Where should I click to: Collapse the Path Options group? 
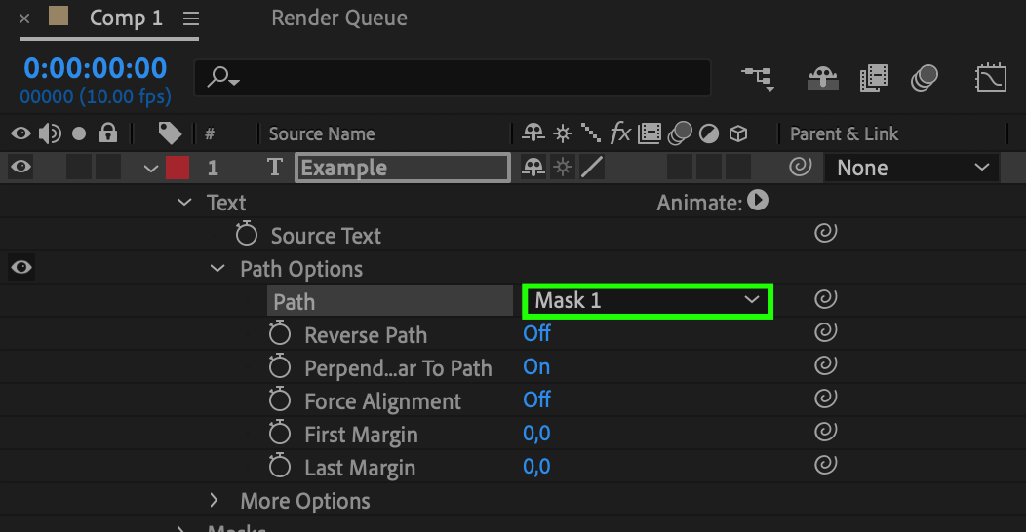pos(217,269)
